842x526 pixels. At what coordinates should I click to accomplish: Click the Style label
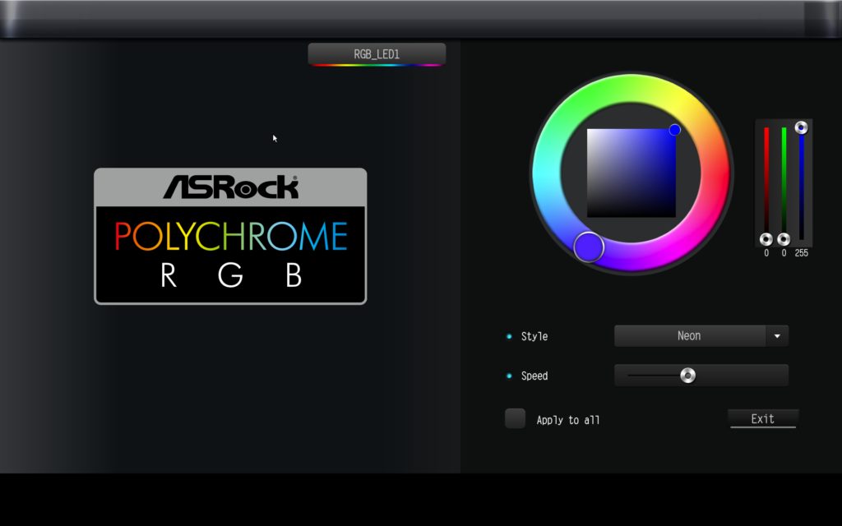coord(534,336)
